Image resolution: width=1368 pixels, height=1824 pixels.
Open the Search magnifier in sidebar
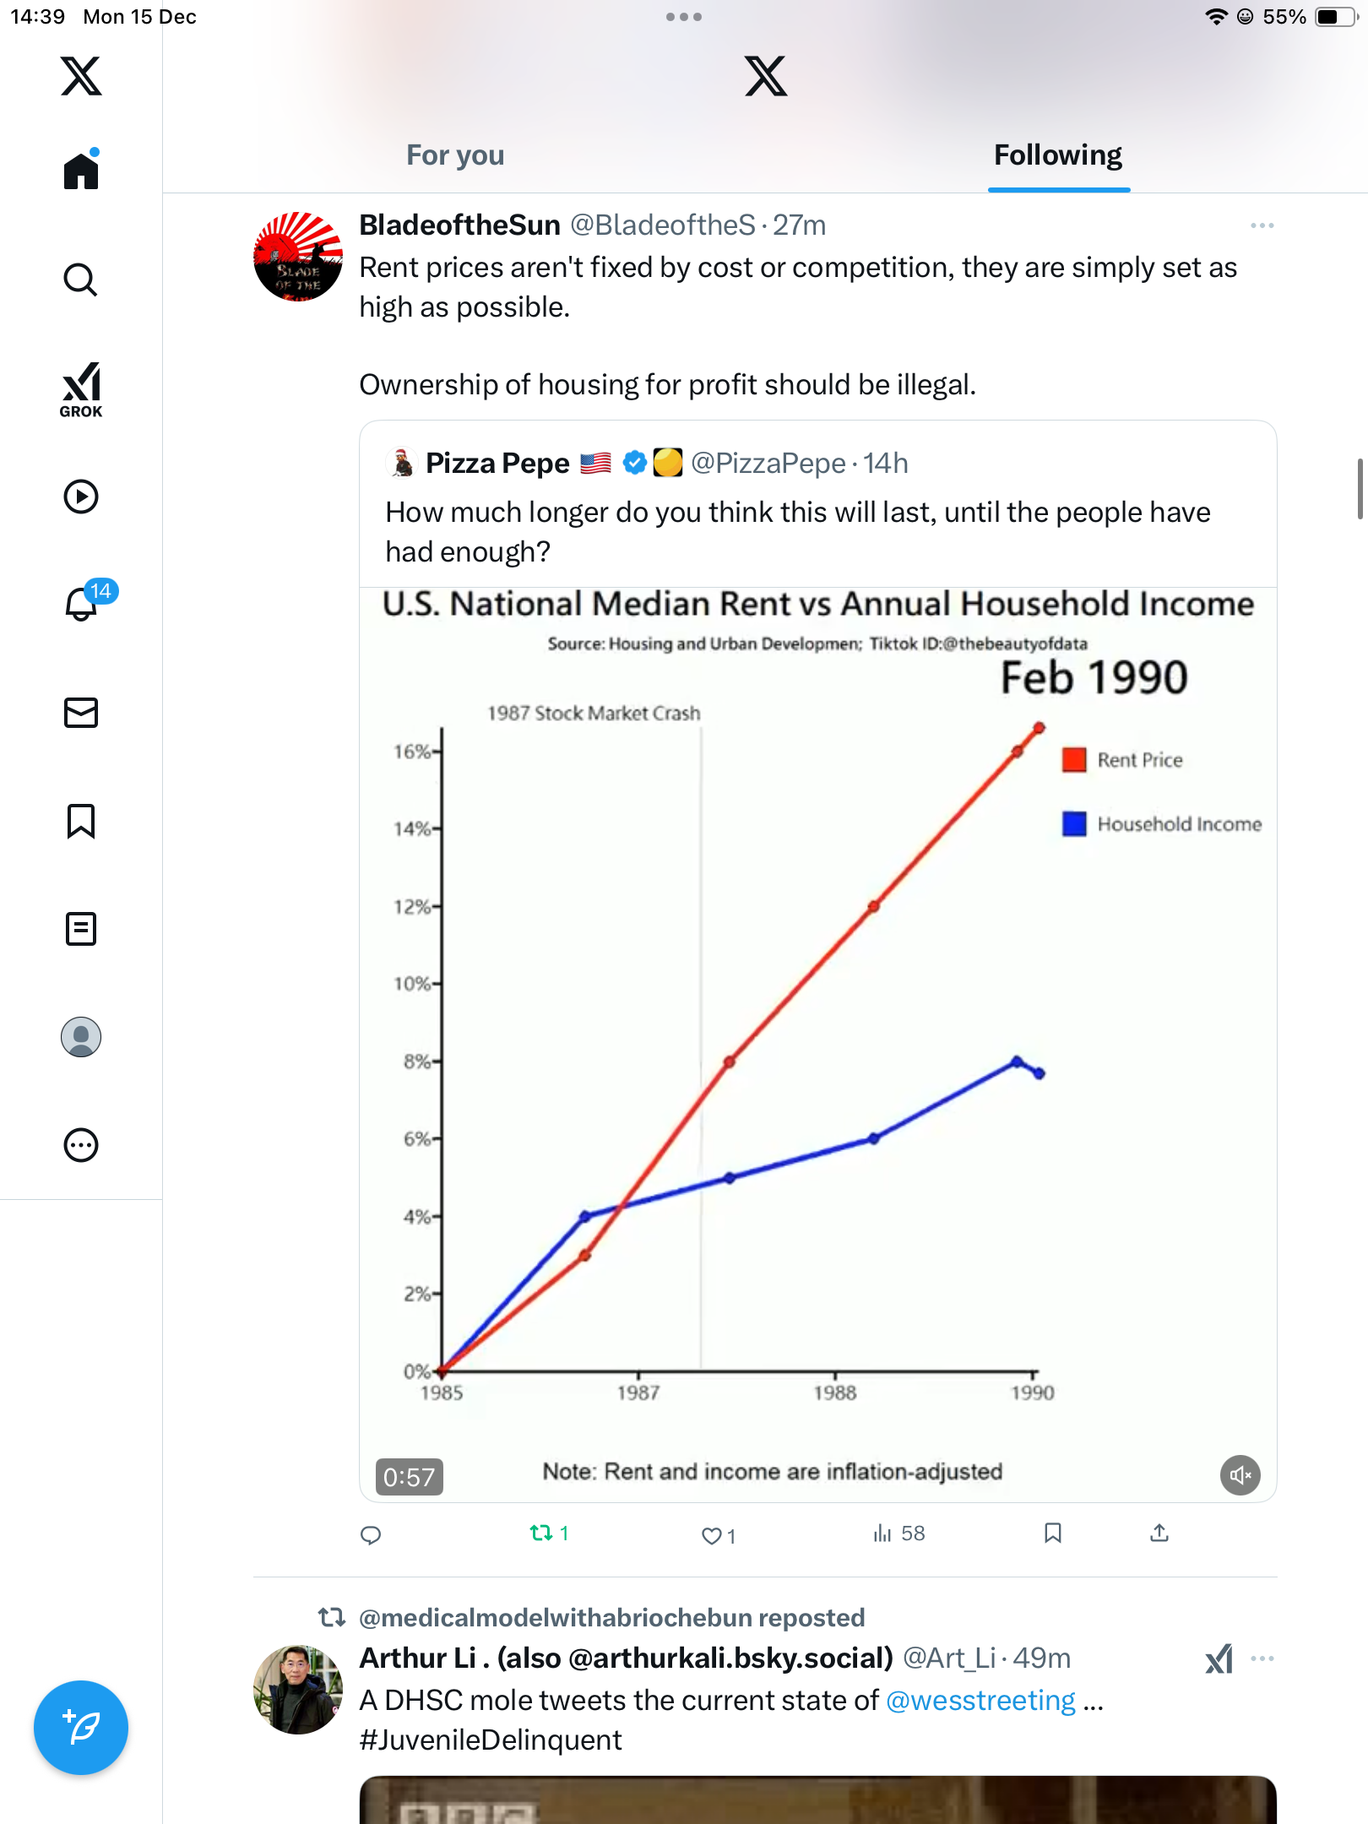coord(81,280)
